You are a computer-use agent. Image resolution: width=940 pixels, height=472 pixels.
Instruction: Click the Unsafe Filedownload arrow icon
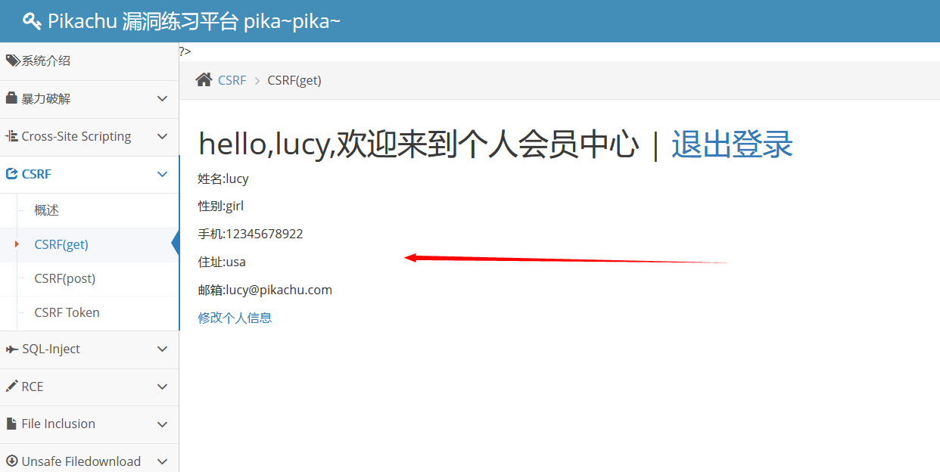[11, 461]
